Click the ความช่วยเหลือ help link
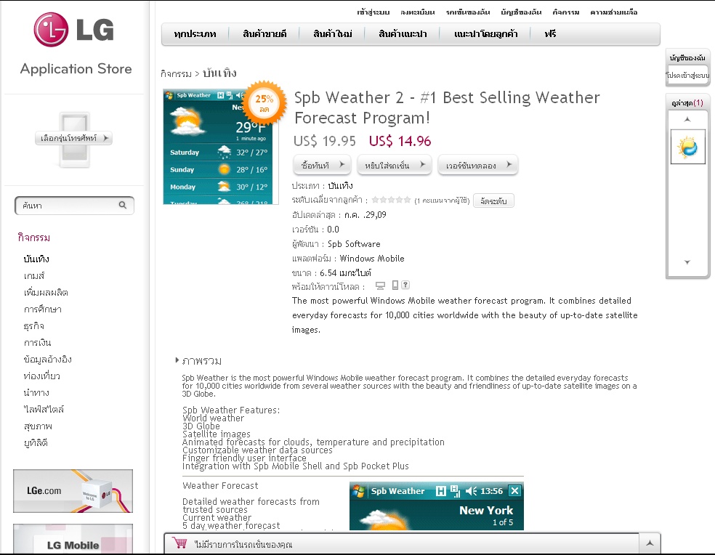 [614, 12]
